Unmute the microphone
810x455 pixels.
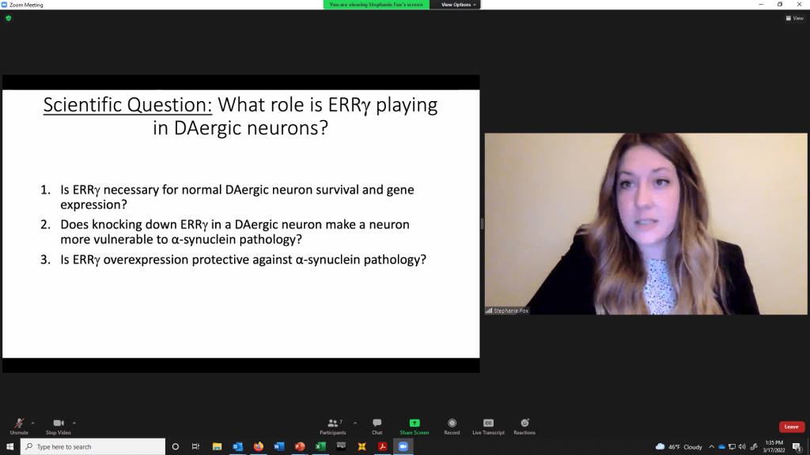[x=19, y=425]
